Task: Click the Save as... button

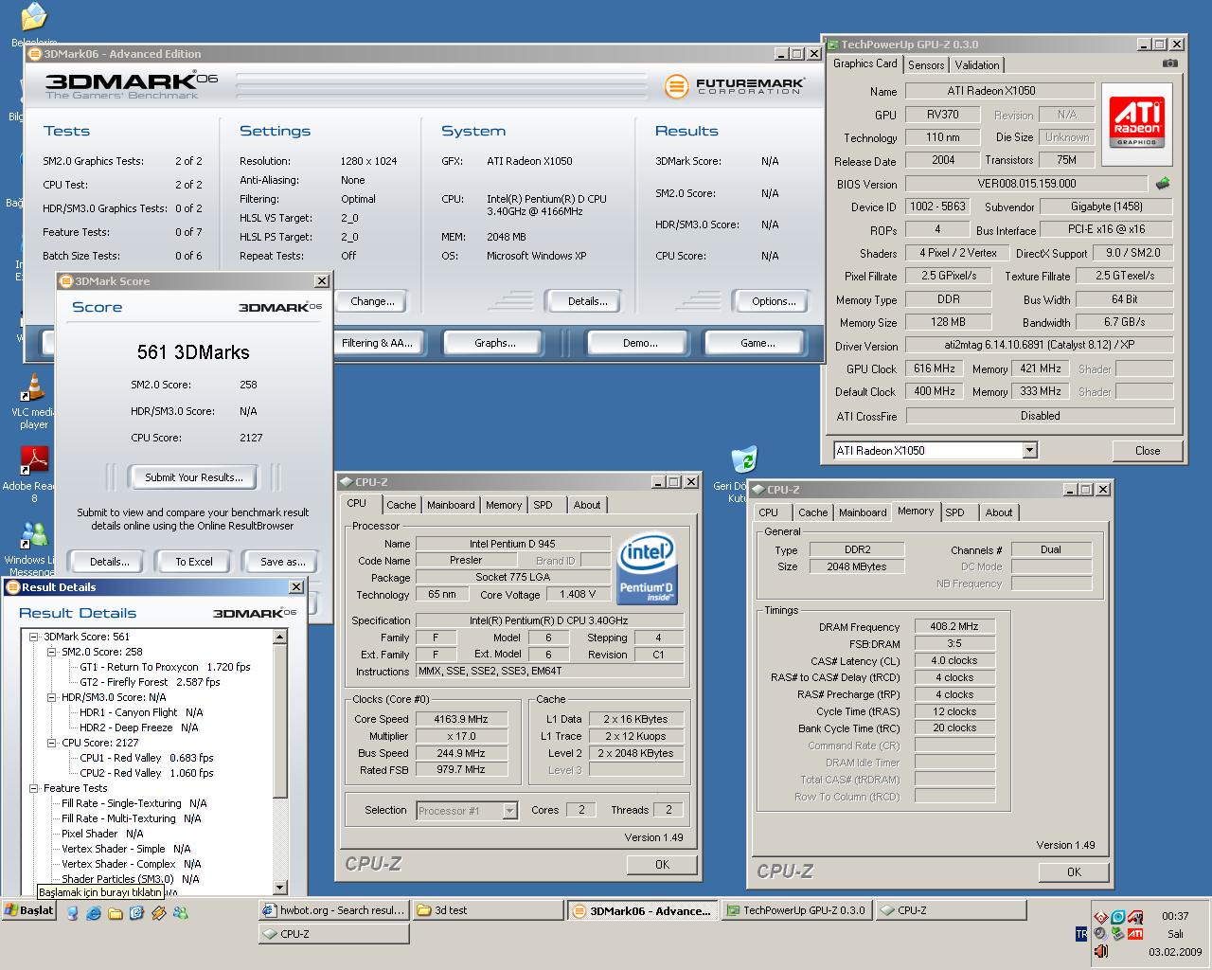Action: tap(282, 562)
